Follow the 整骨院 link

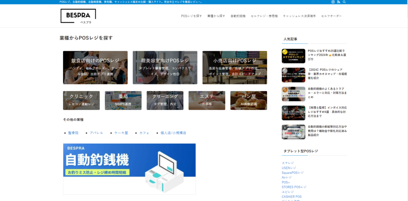(73, 133)
